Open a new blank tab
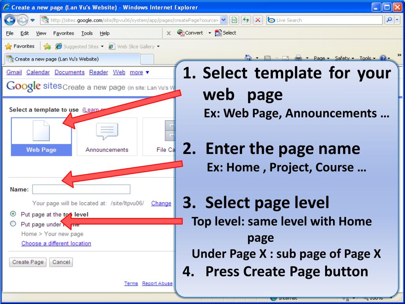The height and width of the screenshot is (304, 405). coord(147,59)
